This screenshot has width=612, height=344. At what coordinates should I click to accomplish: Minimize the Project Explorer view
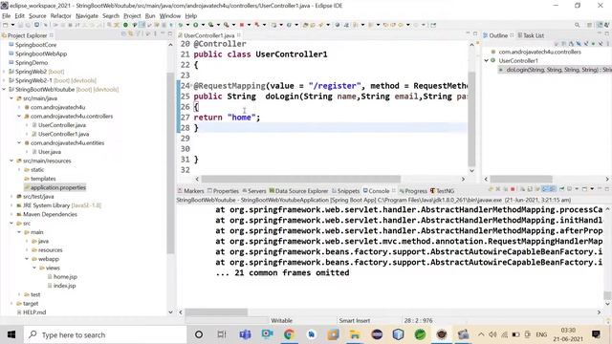[x=163, y=34]
